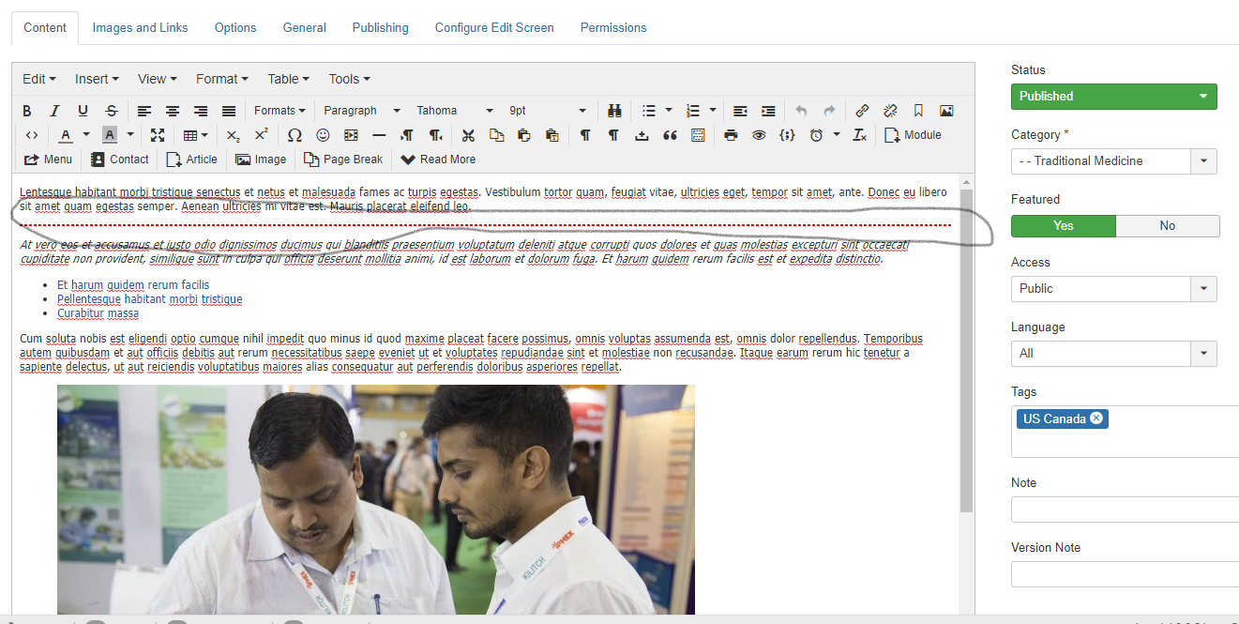Click the Print icon in the toolbar
The height and width of the screenshot is (624, 1239).
point(731,135)
